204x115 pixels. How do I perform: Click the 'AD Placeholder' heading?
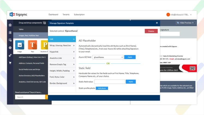(x=87, y=41)
